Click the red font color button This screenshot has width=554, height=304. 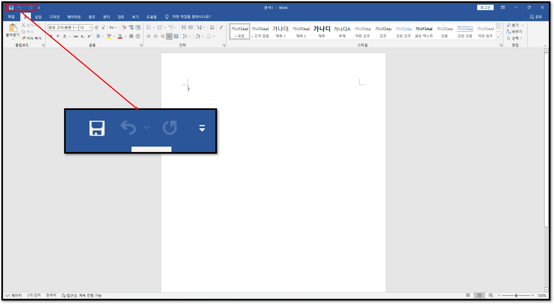[x=120, y=36]
